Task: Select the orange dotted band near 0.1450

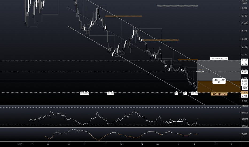Action: tap(123, 16)
